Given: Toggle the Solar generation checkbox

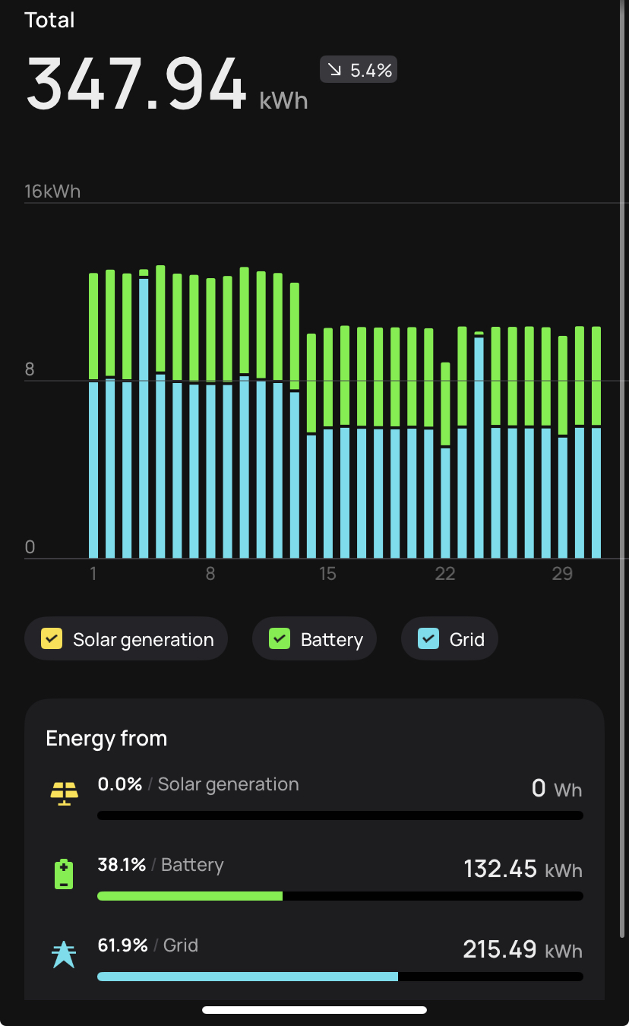Looking at the screenshot, I should point(52,639).
